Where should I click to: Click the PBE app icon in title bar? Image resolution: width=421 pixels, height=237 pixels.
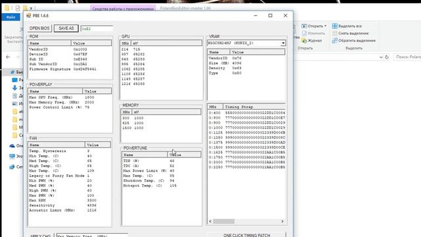pyautogui.click(x=29, y=16)
